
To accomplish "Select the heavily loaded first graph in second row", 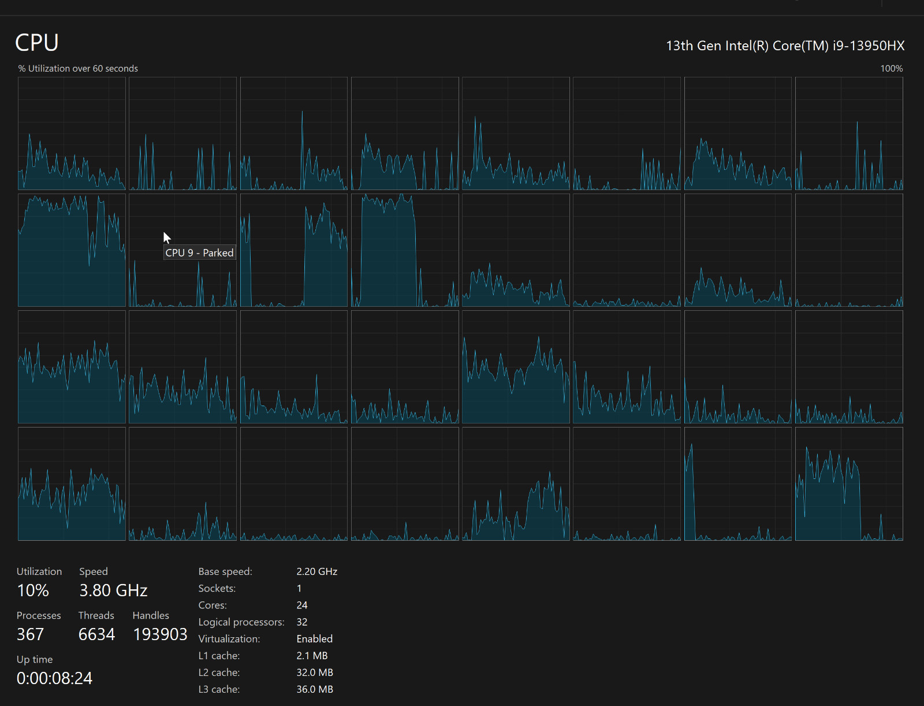I will pos(72,250).
